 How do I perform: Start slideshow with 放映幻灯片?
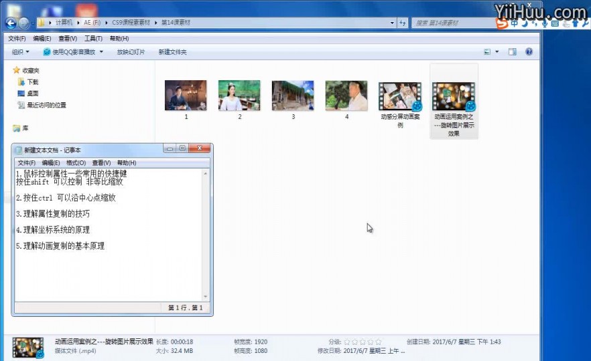(x=131, y=52)
